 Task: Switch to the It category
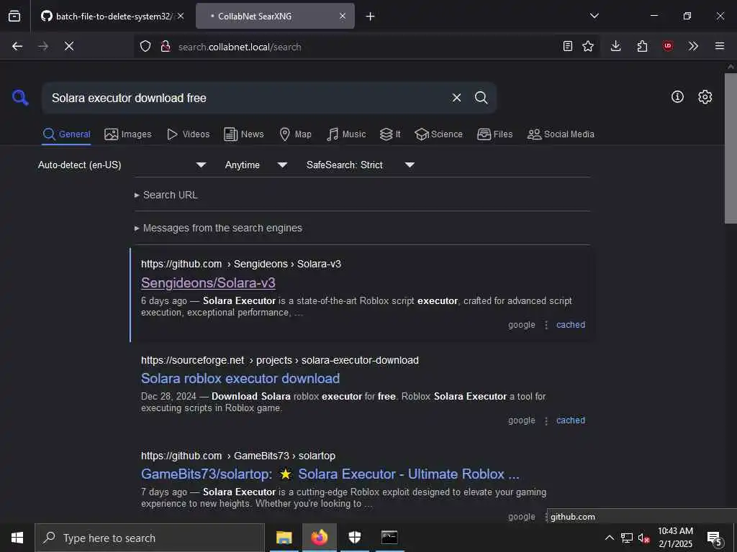pyautogui.click(x=390, y=134)
